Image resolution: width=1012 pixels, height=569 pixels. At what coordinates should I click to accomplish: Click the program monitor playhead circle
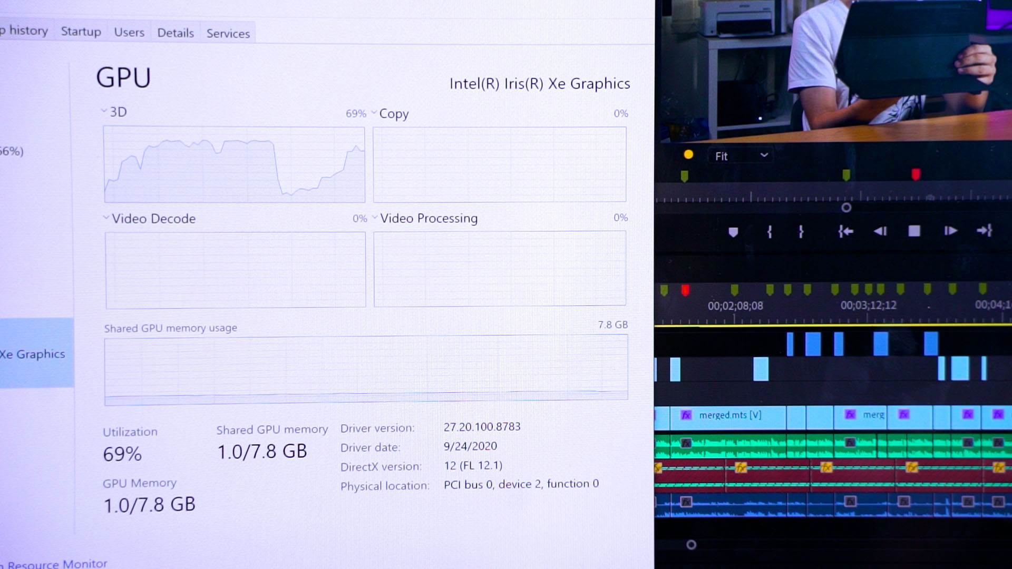[846, 208]
